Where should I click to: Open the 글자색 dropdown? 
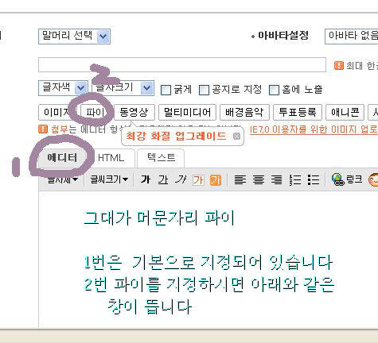[63, 88]
